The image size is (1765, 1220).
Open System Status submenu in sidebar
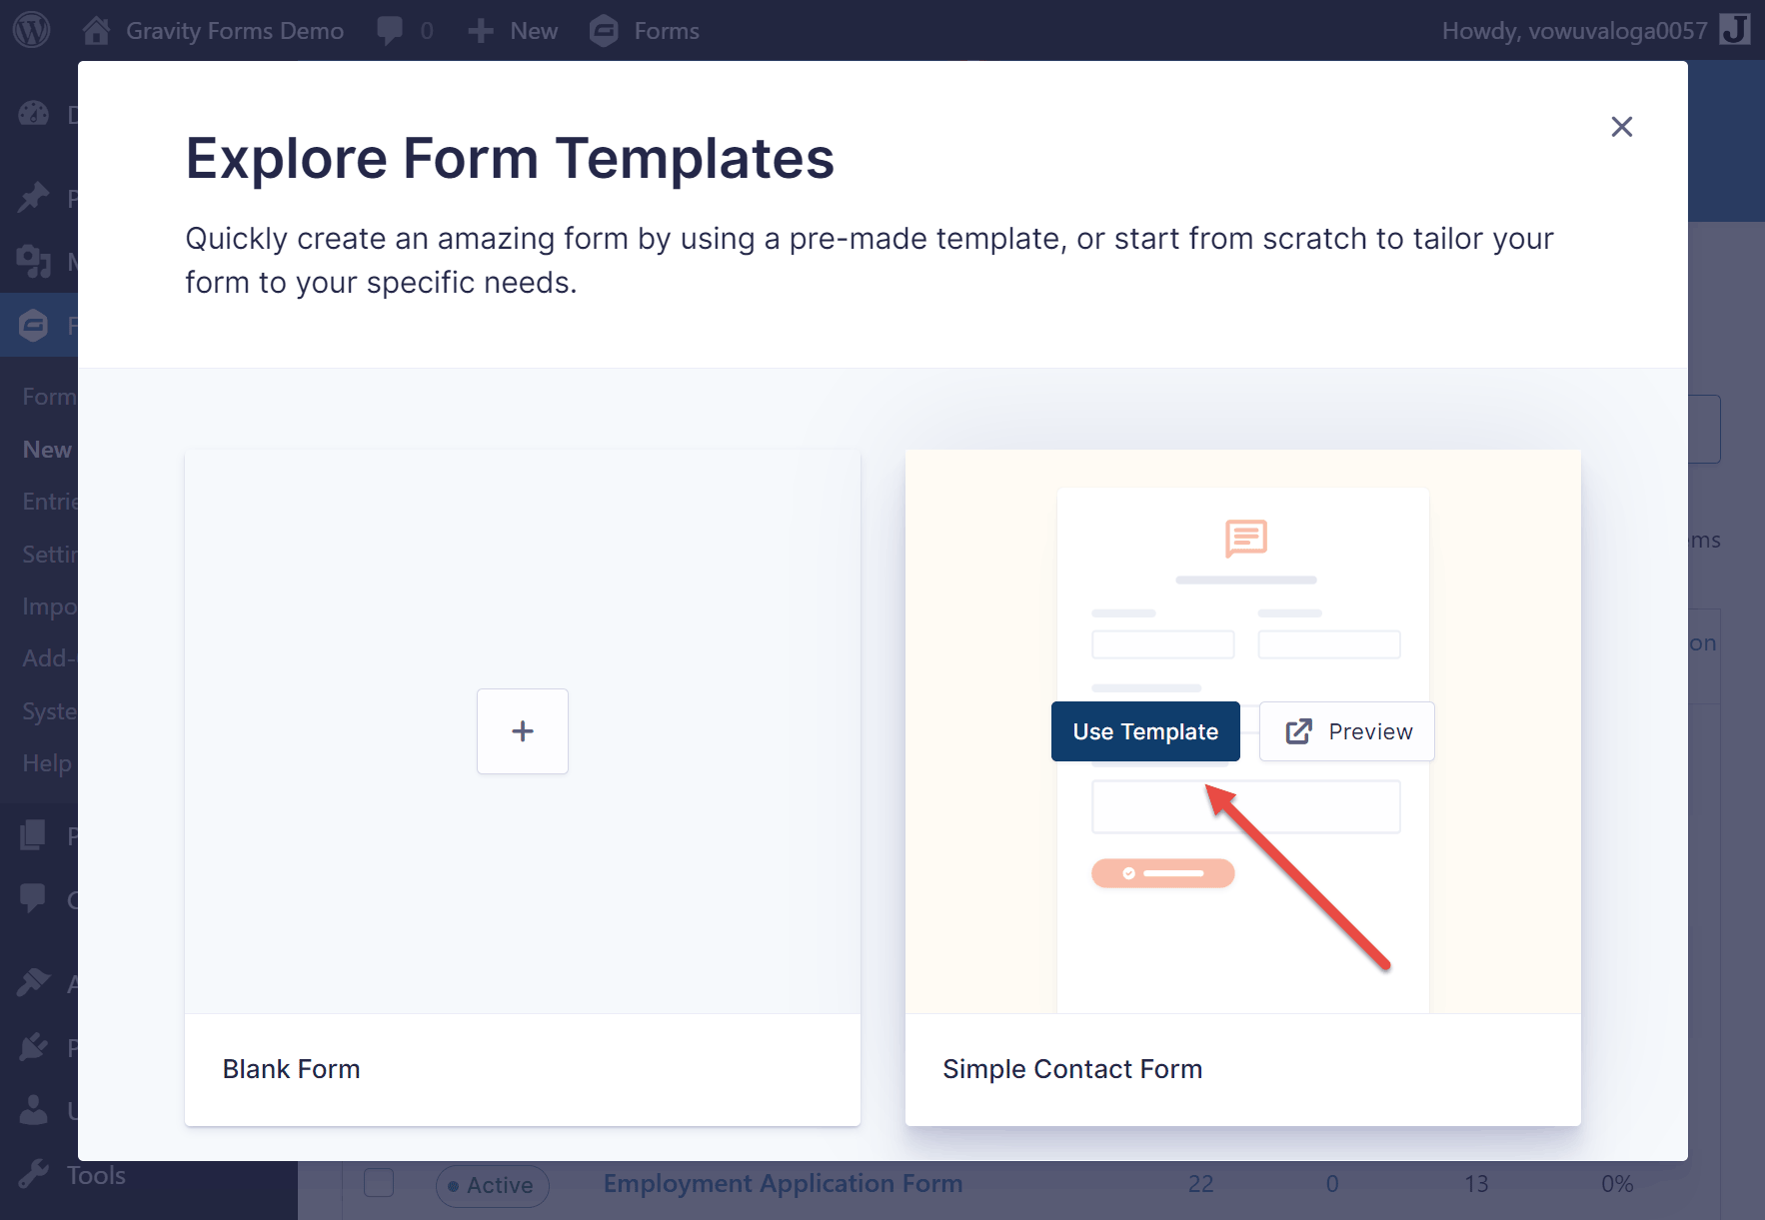[50, 711]
